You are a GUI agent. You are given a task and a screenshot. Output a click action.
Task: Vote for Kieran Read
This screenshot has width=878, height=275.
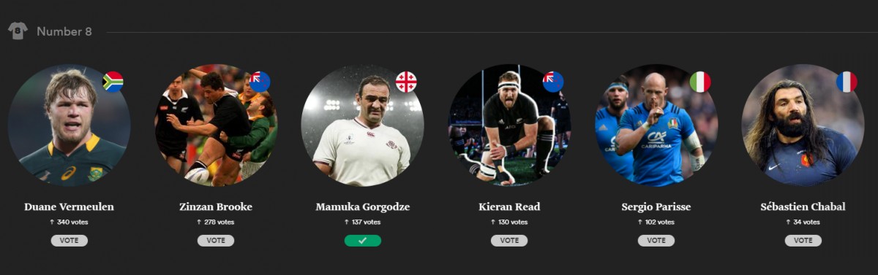(509, 240)
